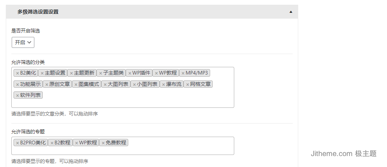The height and width of the screenshot is (167, 387).
Task: Remove the 免费教程 topic tag
Action: pos(103,143)
